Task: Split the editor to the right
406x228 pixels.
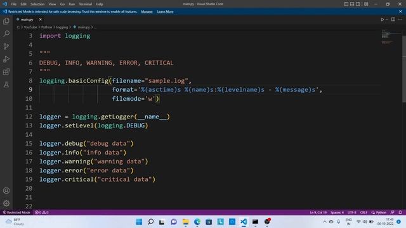Action: (x=393, y=20)
